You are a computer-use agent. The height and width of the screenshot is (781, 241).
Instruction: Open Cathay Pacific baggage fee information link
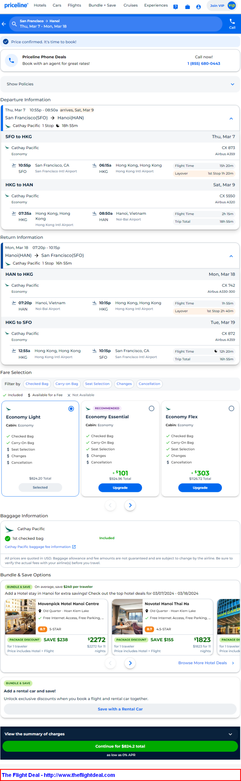pyautogui.click(x=38, y=547)
